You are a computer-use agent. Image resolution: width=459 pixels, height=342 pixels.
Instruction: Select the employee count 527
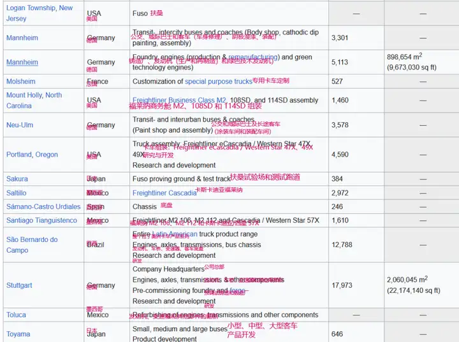337,82
